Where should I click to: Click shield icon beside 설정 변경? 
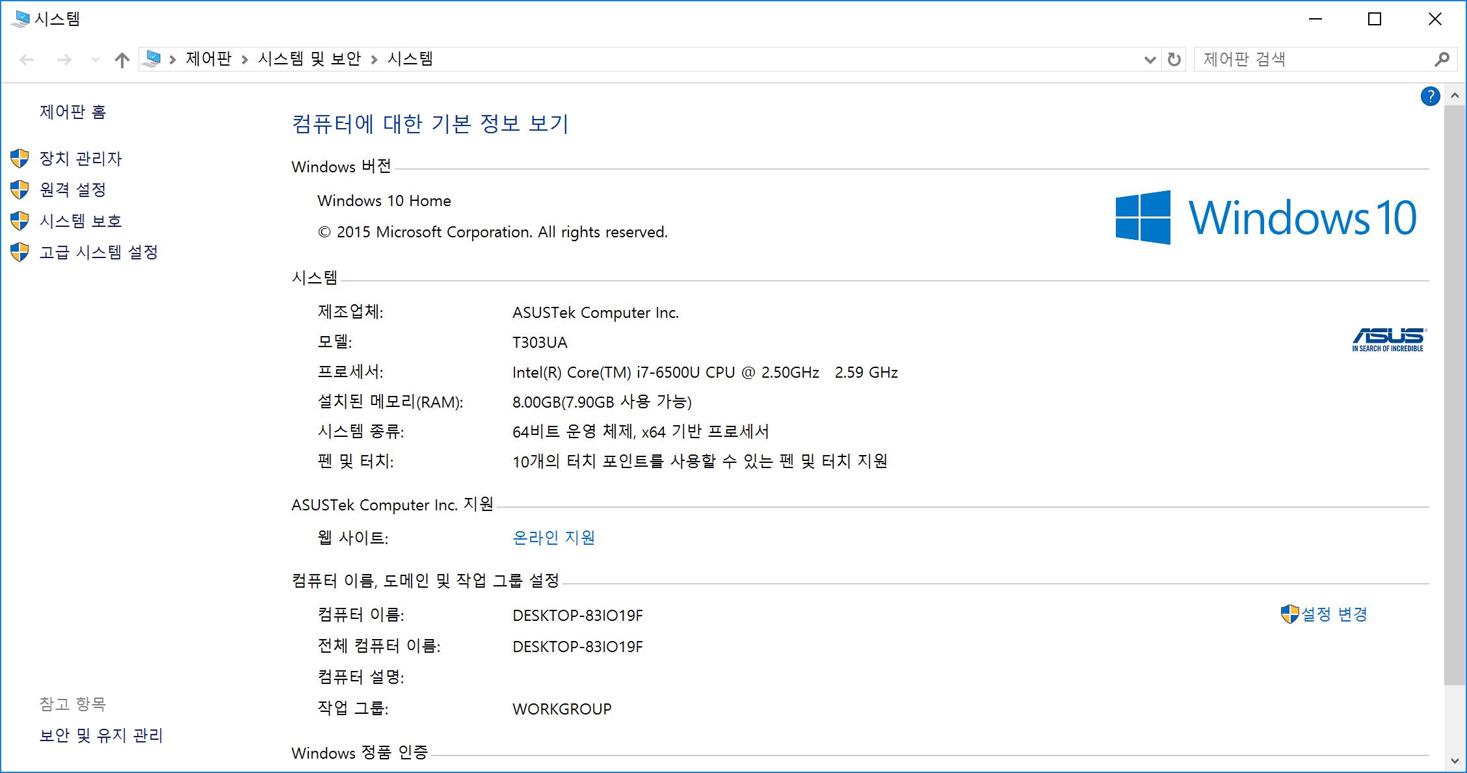pyautogui.click(x=1289, y=614)
